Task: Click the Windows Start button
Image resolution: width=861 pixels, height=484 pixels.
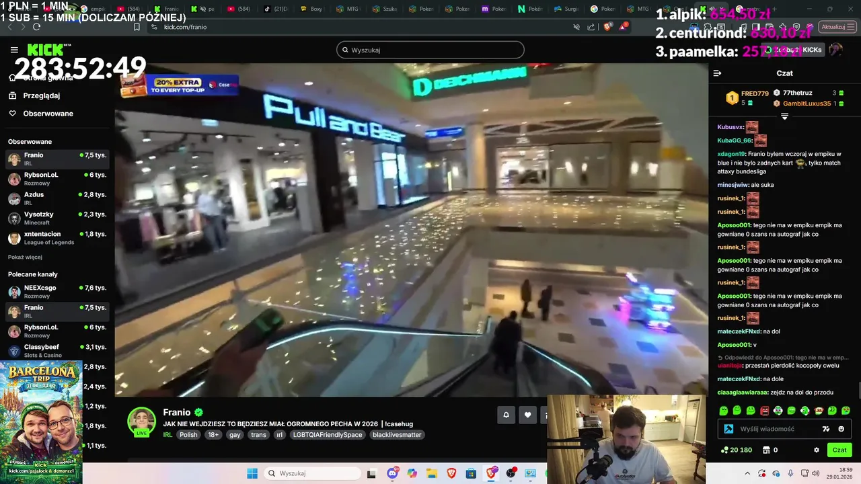Action: click(252, 473)
